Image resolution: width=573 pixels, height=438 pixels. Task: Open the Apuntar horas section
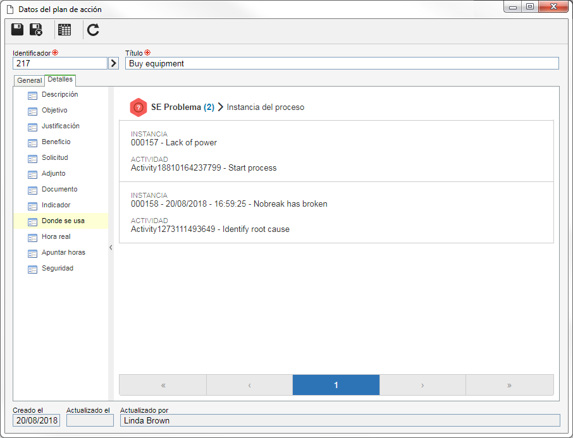63,252
